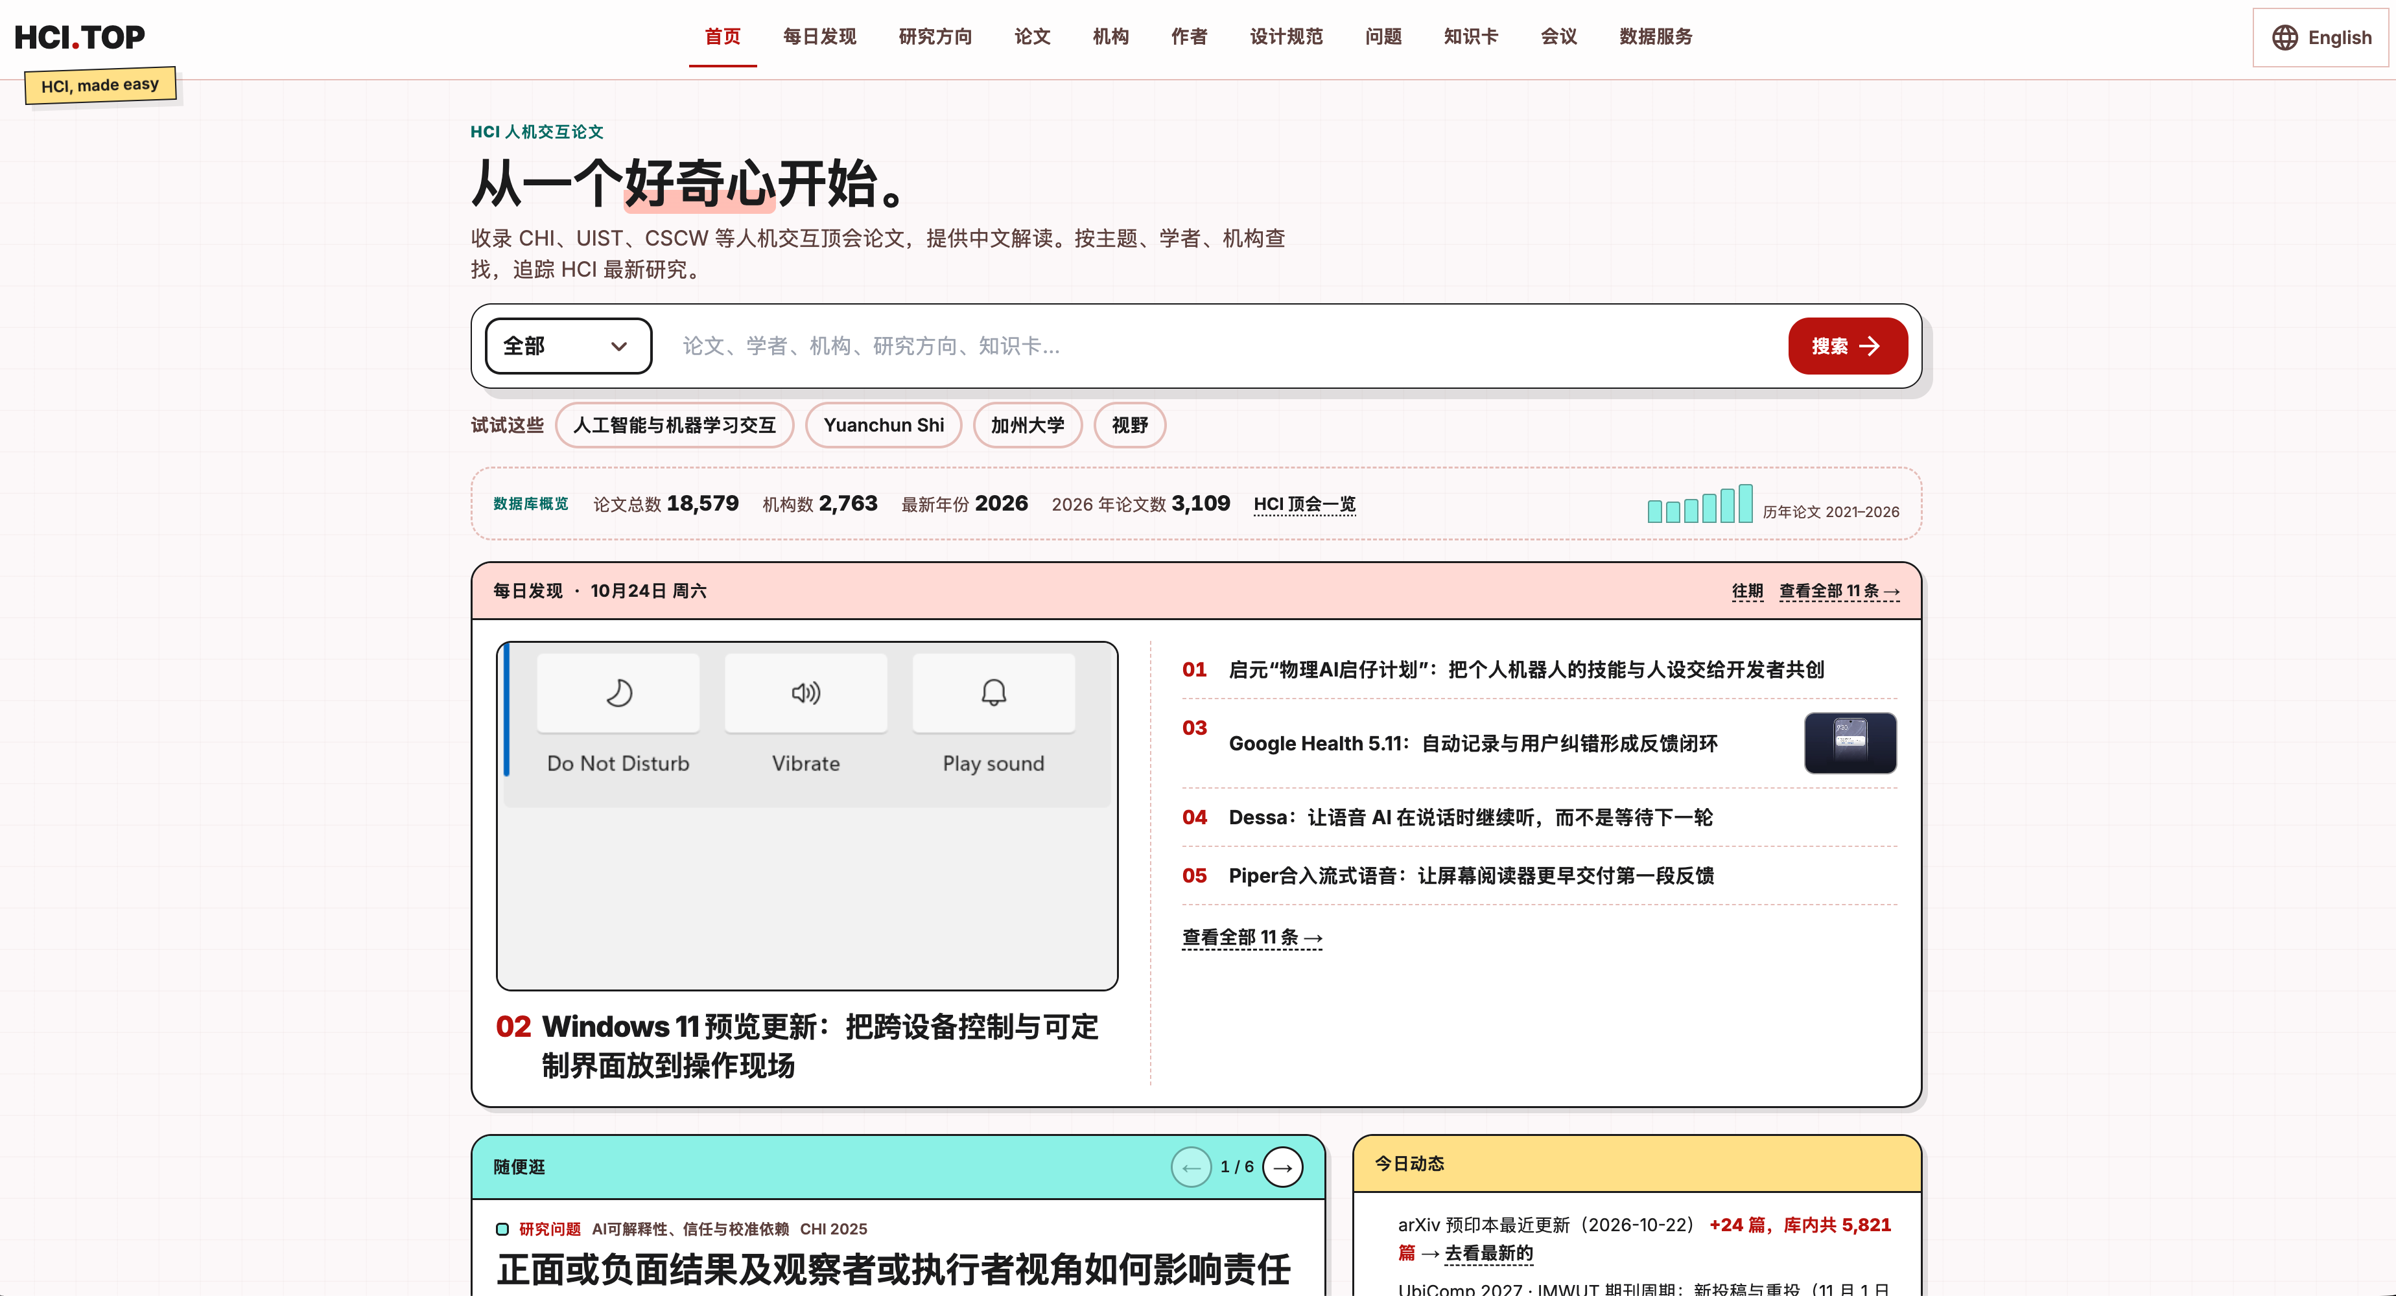Open story 03 Google Health 5.11

1472,743
